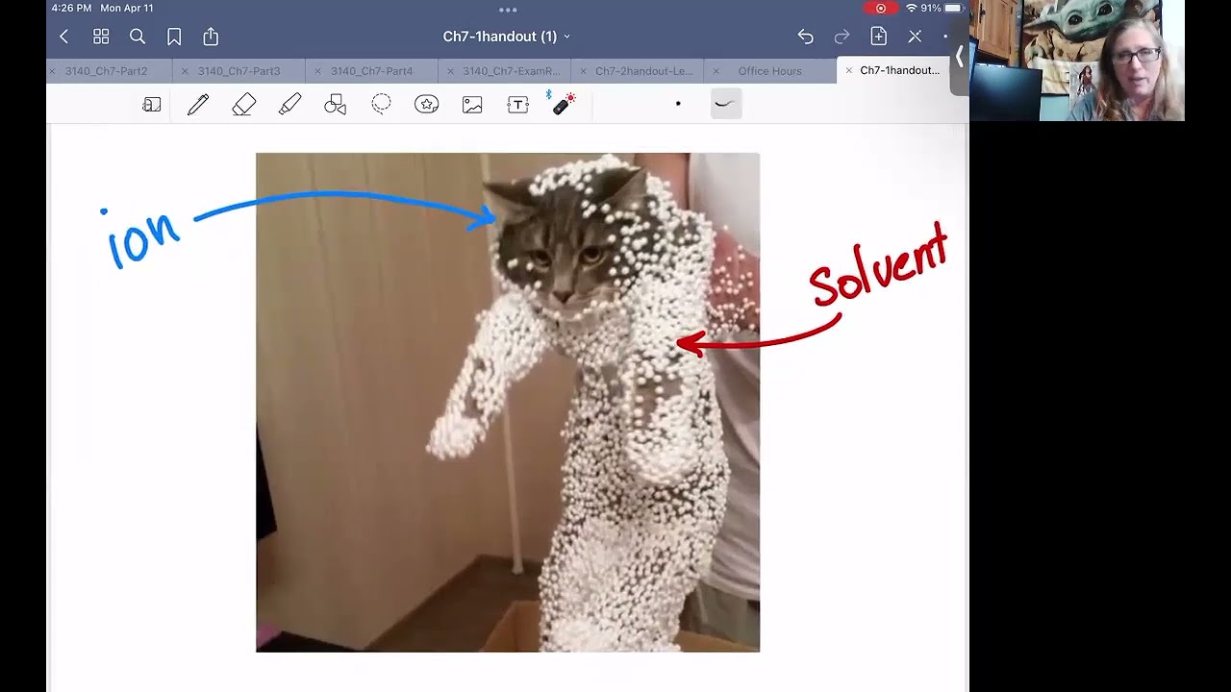Close the active Ch7-1handout tab

(848, 71)
